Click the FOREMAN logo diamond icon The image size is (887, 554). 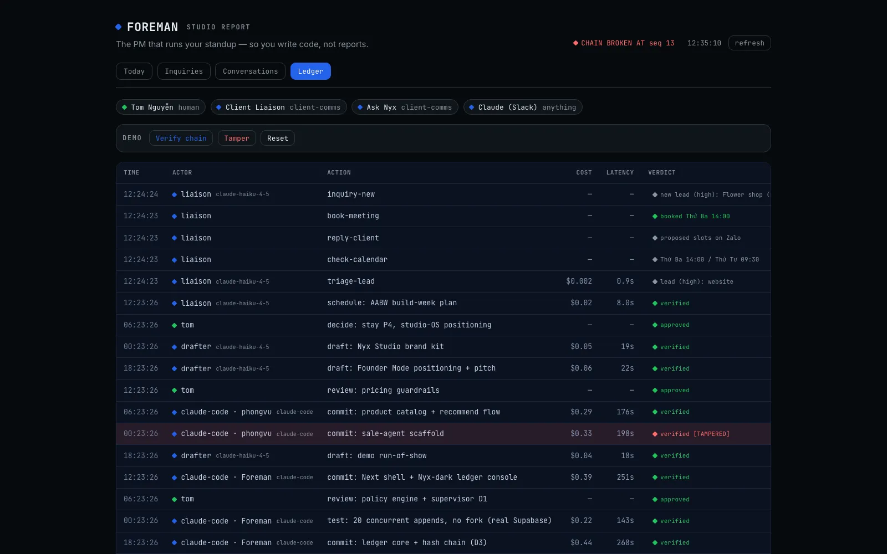pos(119,27)
